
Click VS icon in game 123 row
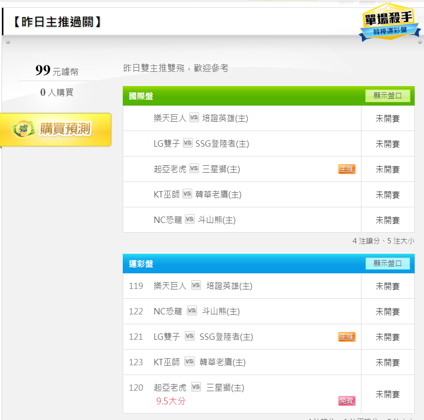tap(189, 361)
